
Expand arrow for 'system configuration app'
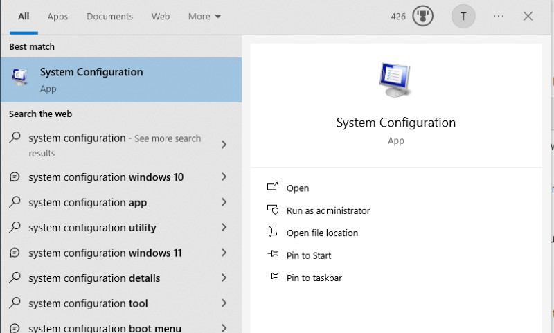(x=224, y=202)
